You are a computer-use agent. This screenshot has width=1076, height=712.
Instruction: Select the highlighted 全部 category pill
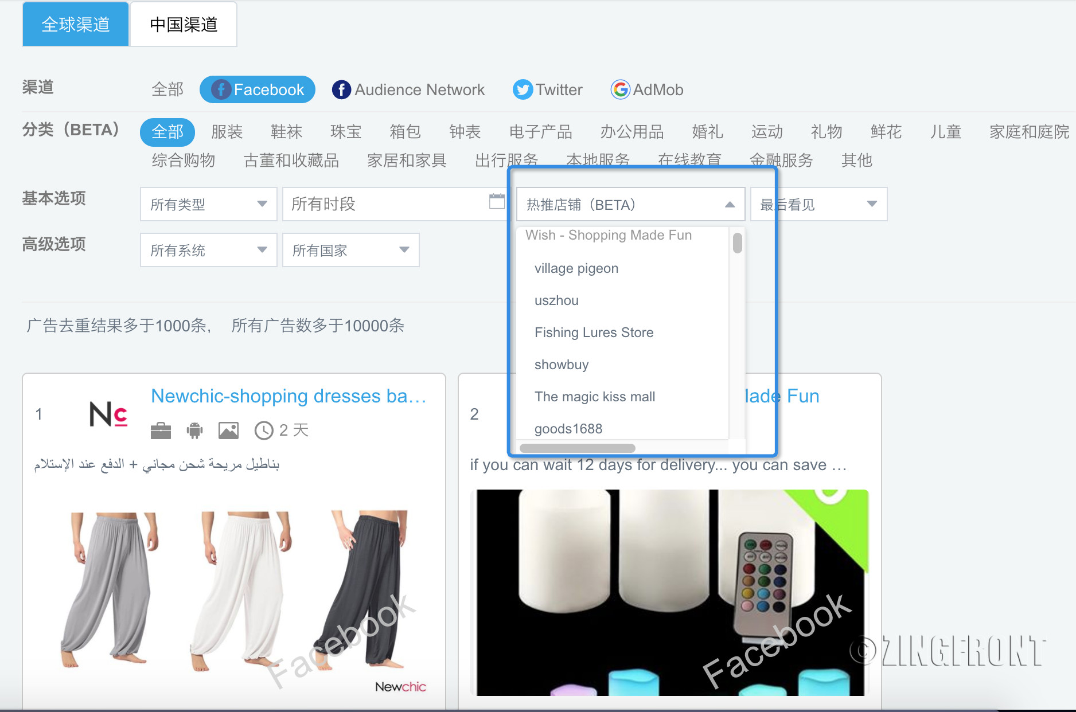[x=167, y=132]
